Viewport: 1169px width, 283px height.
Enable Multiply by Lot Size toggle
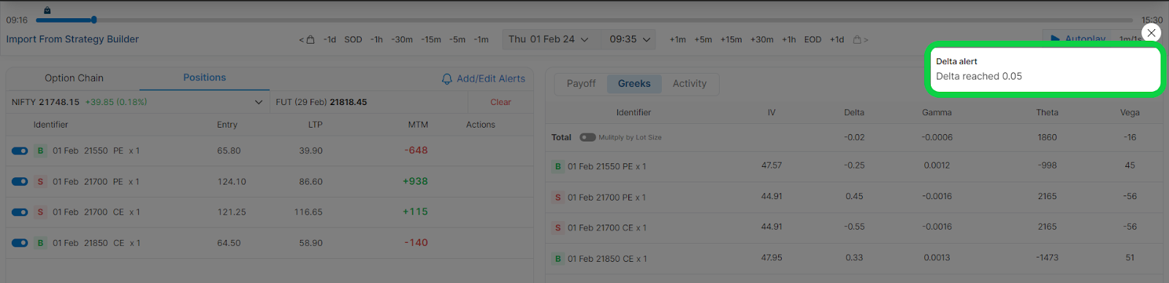587,137
